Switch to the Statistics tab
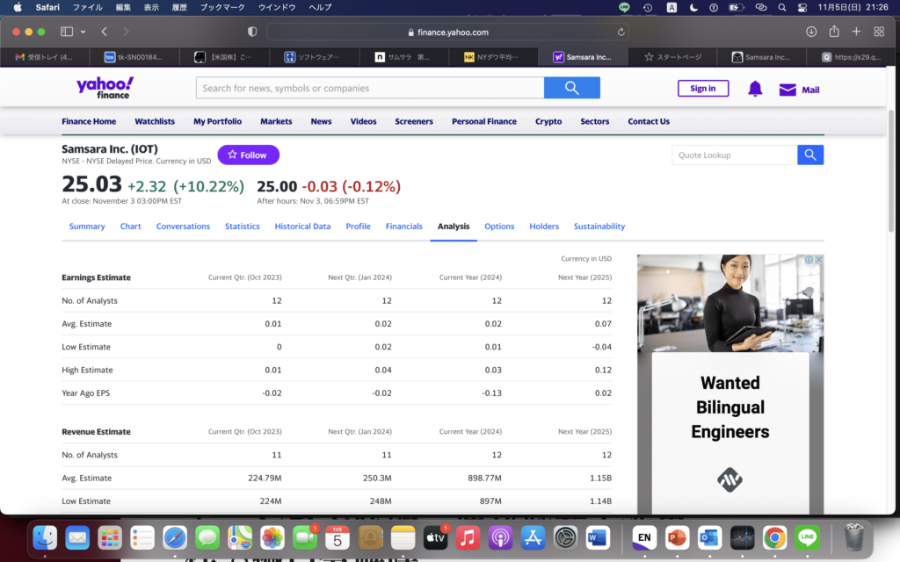Viewport: 900px width, 562px height. click(x=242, y=227)
